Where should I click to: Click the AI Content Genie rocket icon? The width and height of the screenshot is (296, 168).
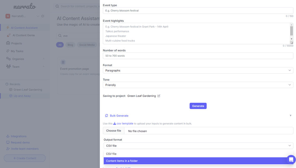pyautogui.click(x=9, y=35)
